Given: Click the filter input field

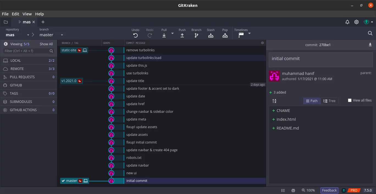Looking at the screenshot, I should (29, 51).
